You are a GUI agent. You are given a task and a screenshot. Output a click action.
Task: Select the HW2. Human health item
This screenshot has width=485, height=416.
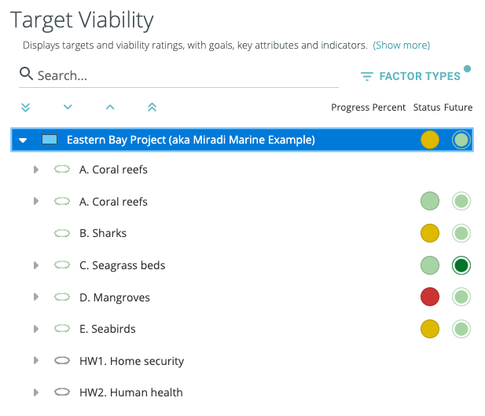[x=130, y=392]
